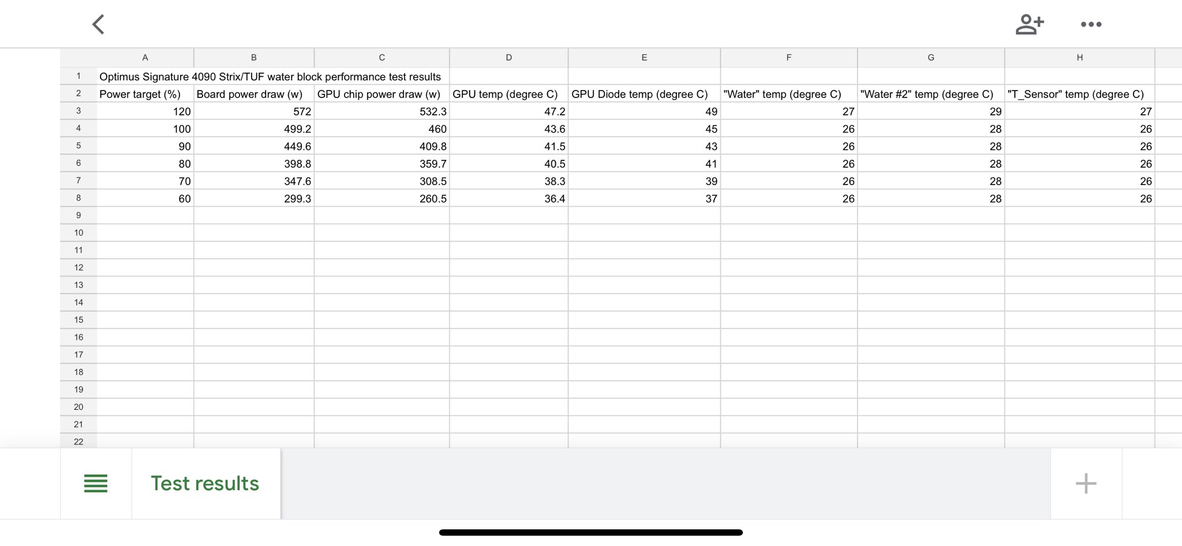The image size is (1182, 546).
Task: Open the all sheets list icon
Action: (x=96, y=483)
